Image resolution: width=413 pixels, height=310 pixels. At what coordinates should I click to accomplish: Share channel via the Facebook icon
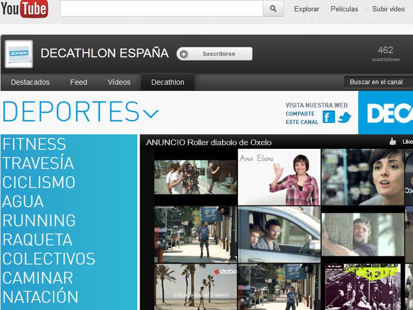(x=329, y=117)
